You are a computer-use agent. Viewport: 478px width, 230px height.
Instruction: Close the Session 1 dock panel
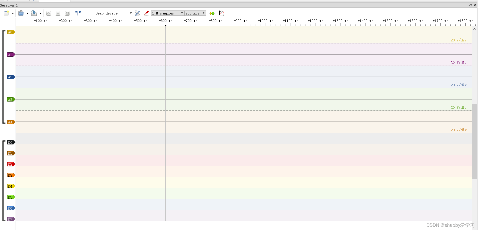click(475, 5)
